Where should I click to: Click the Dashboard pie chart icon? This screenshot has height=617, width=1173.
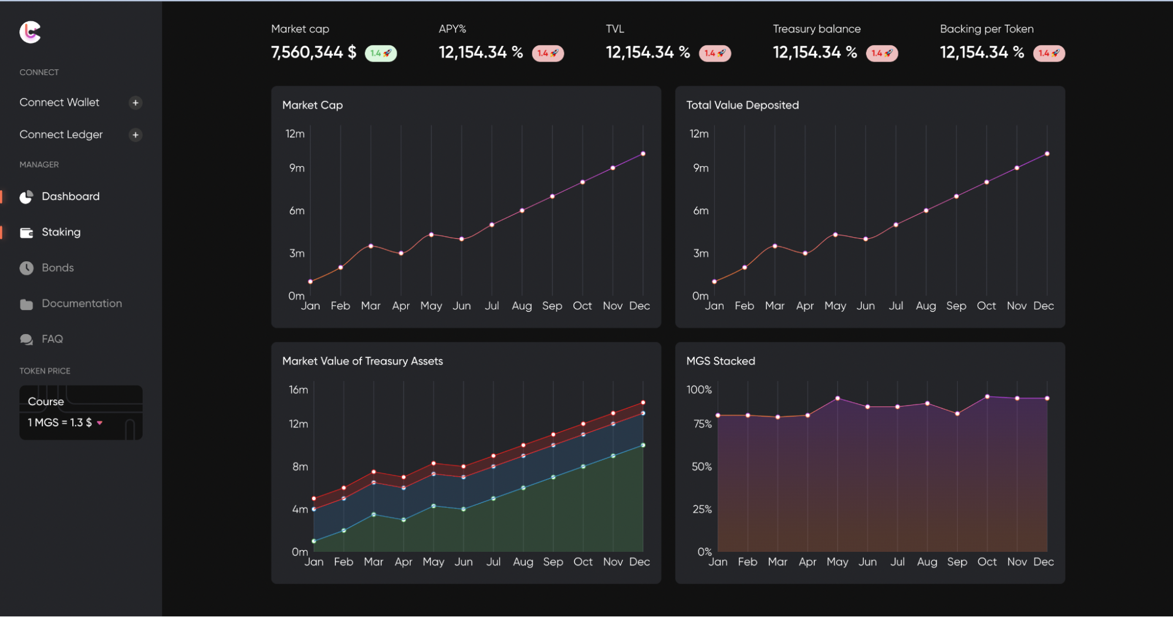pos(26,197)
